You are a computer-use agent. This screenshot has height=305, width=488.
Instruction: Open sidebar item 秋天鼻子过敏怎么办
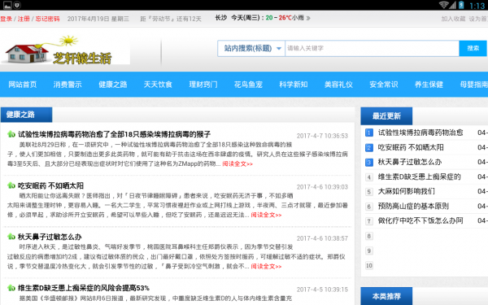pos(410,162)
